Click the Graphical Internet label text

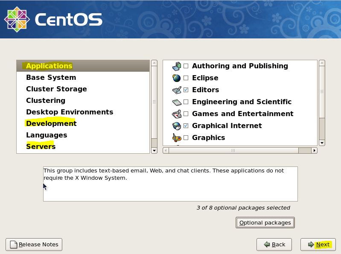[227, 126]
